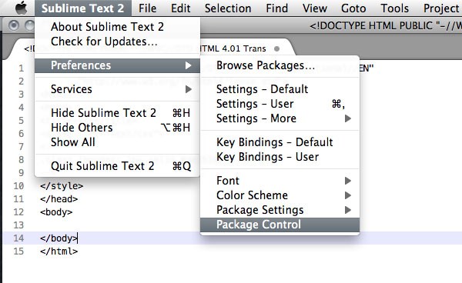Open the Tools menu
Viewport: 462px width, 283px height.
[x=395, y=8]
